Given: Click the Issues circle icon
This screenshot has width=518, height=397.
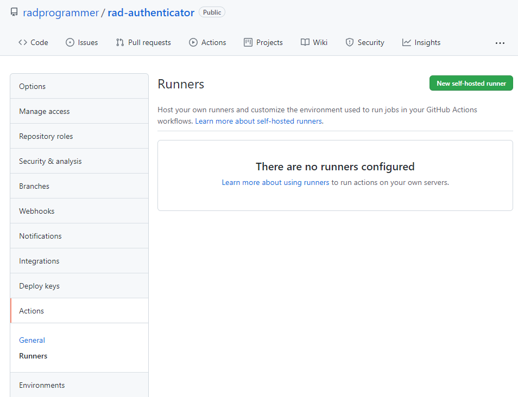Looking at the screenshot, I should (x=71, y=42).
